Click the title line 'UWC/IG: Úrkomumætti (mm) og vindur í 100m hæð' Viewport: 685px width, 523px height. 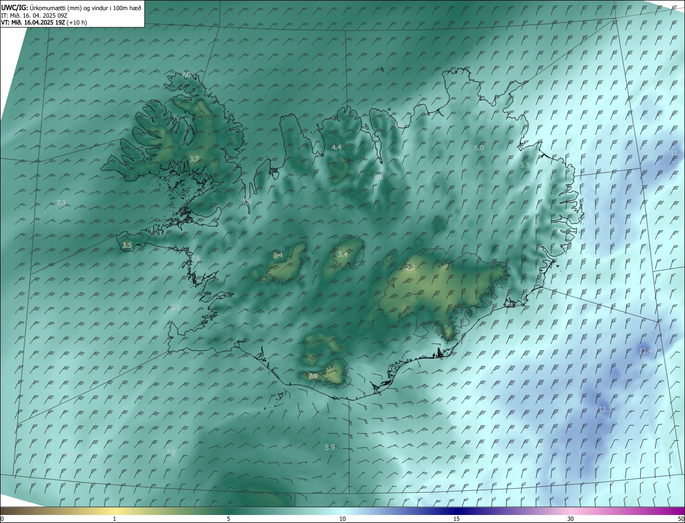click(x=71, y=7)
